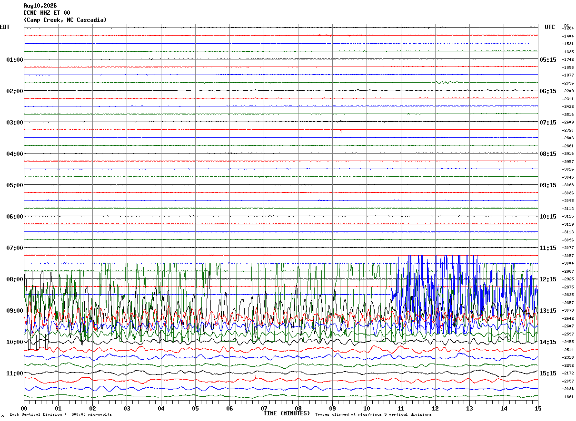
Task: Click the 11:15 UTC time label
Action: 547,248
